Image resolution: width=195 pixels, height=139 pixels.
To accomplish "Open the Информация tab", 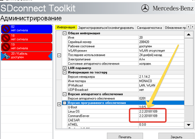I will pyautogui.click(x=66, y=27).
